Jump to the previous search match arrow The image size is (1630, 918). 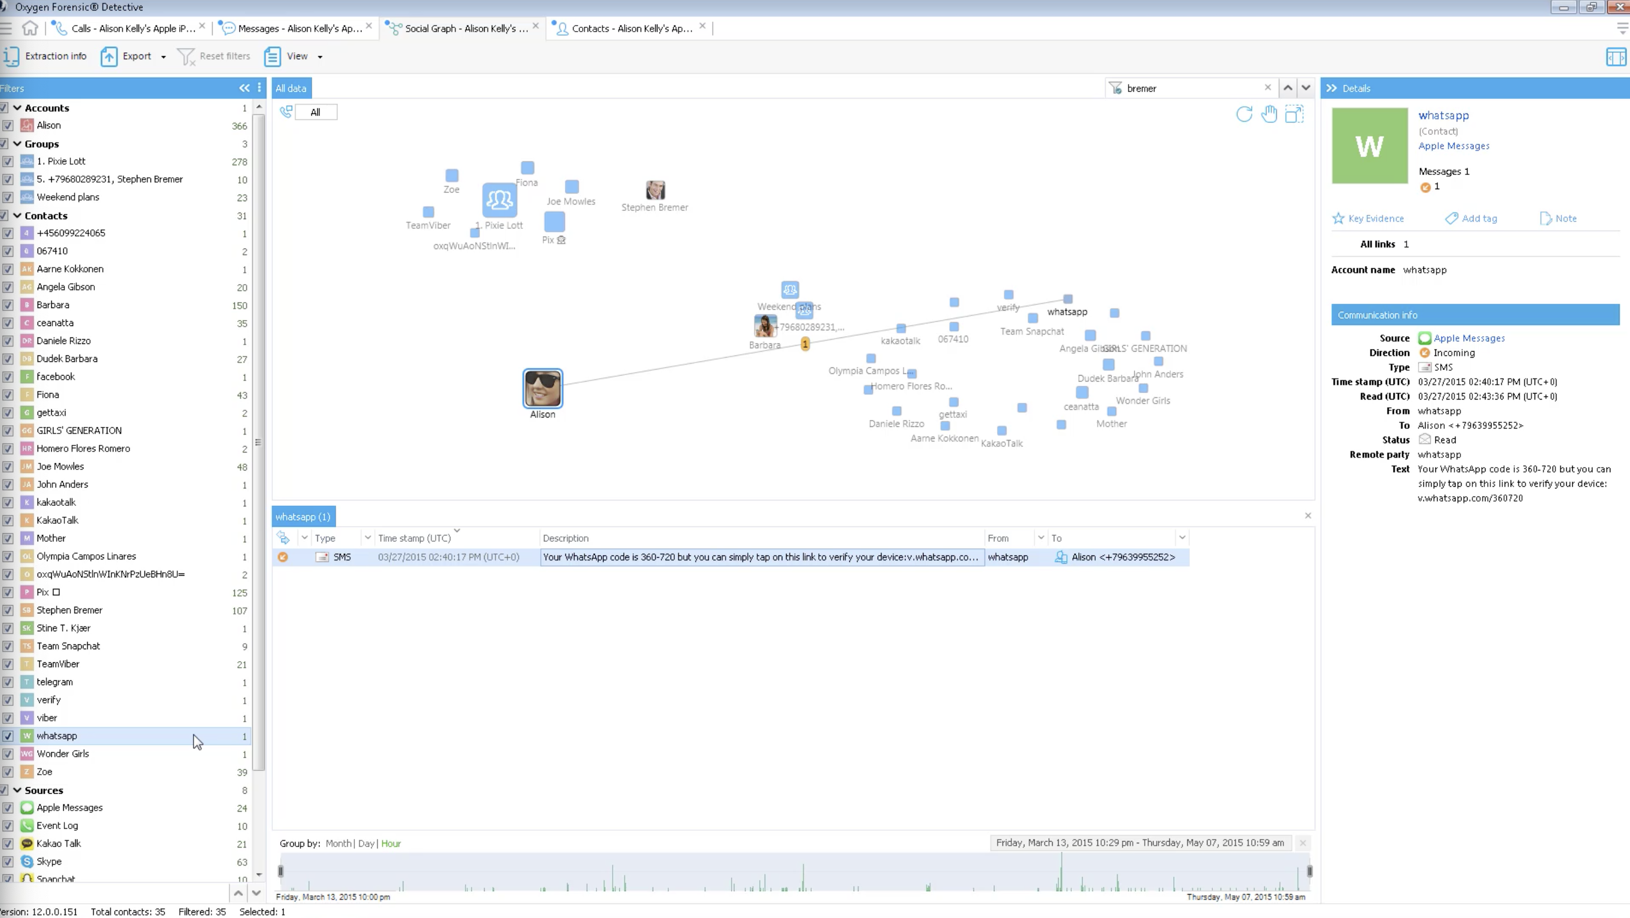[1288, 88]
